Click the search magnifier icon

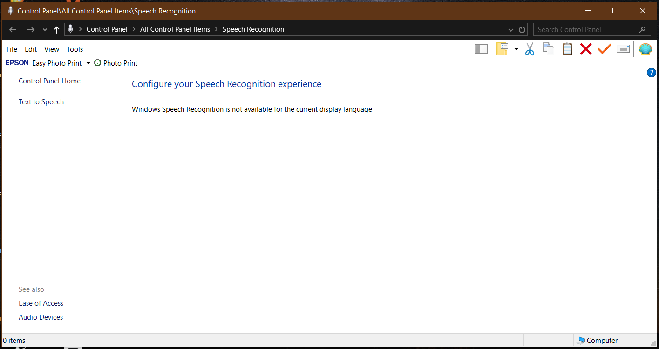pyautogui.click(x=643, y=29)
